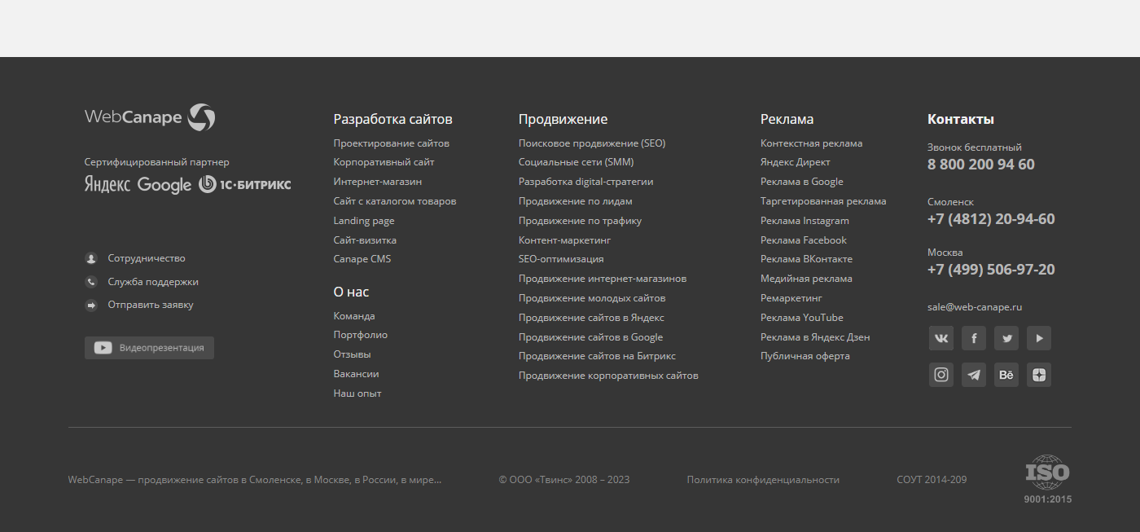Click the Telegram paper plane icon
This screenshot has width=1140, height=532.
[x=973, y=375]
